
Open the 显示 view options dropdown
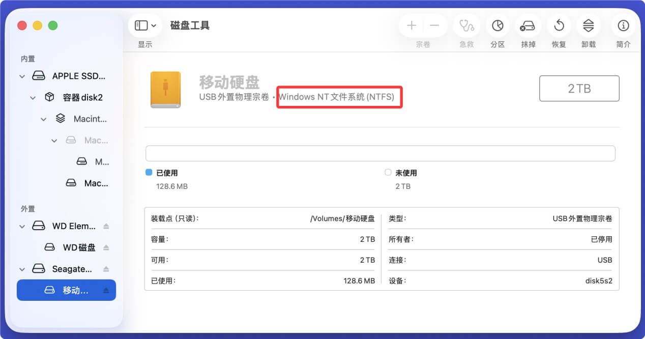tap(144, 25)
